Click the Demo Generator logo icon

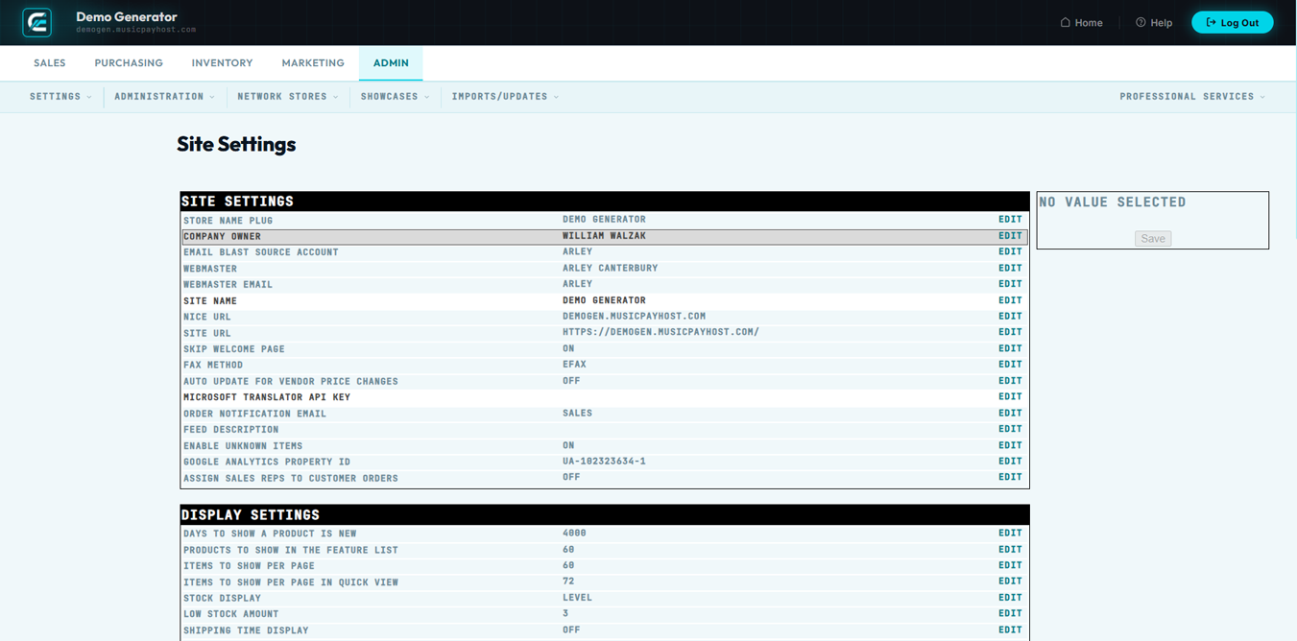click(37, 22)
